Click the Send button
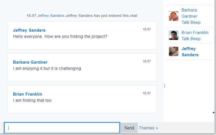 129,128
